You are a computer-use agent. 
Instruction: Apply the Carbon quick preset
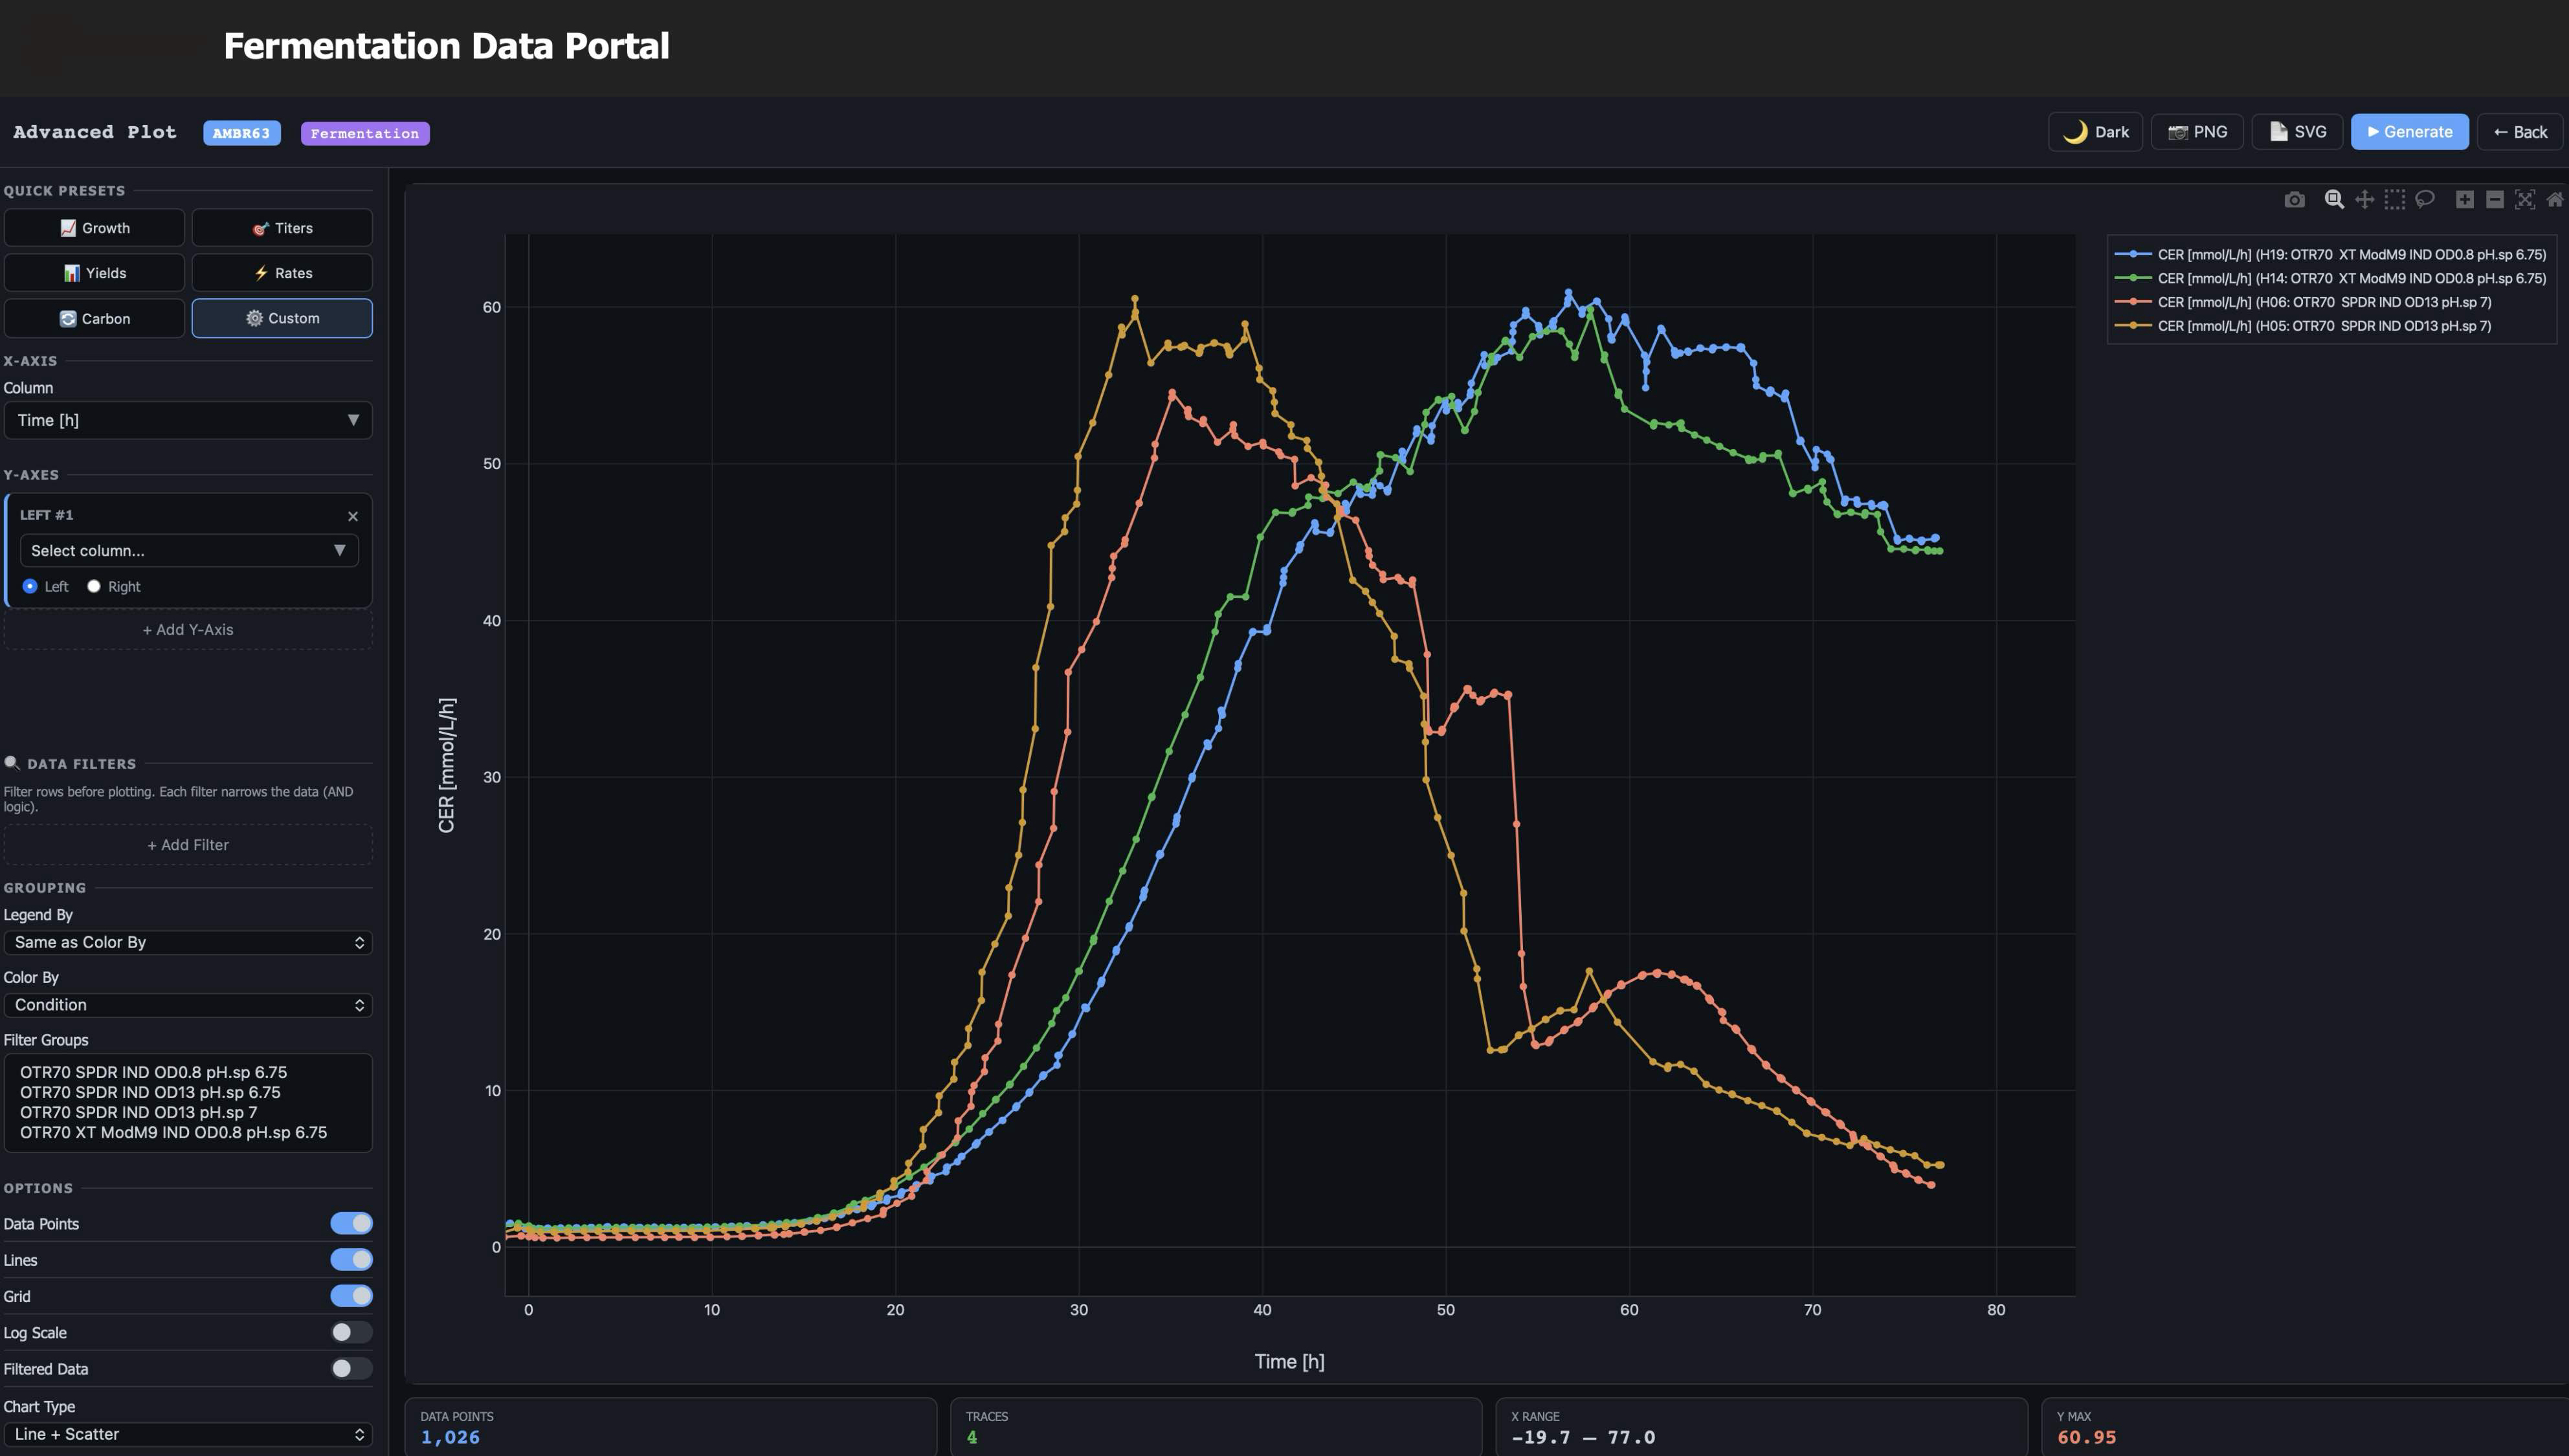pyautogui.click(x=94, y=318)
